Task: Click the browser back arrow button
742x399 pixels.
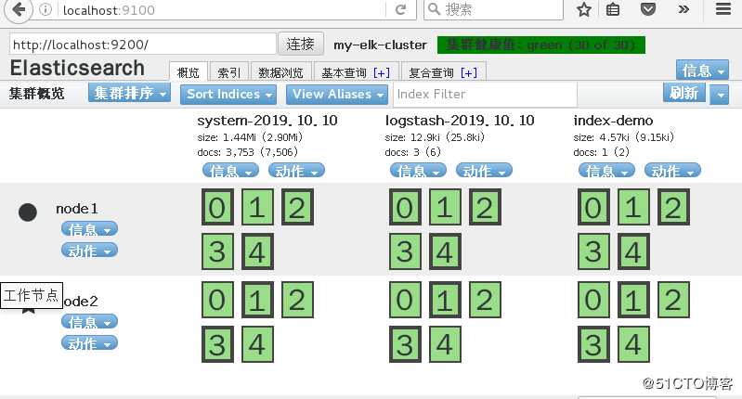Action: (18, 9)
